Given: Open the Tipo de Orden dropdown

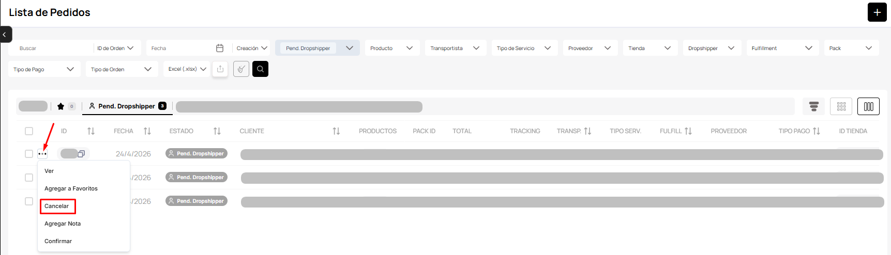Looking at the screenshot, I should pos(122,69).
